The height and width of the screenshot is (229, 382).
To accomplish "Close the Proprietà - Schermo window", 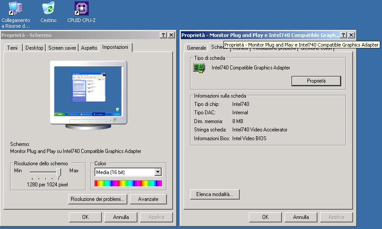I will pyautogui.click(x=172, y=35).
